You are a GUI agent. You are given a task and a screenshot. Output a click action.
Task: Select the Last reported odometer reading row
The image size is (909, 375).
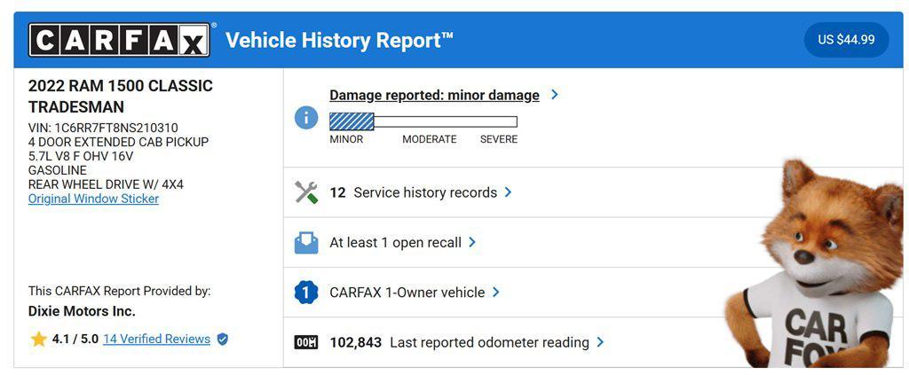tap(489, 342)
